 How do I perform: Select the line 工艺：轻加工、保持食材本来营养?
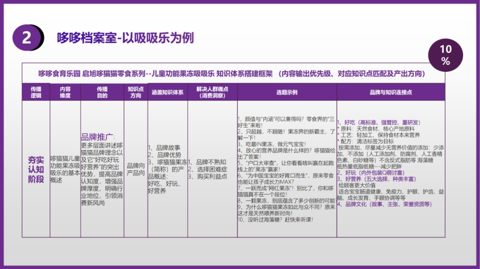coord(379,135)
